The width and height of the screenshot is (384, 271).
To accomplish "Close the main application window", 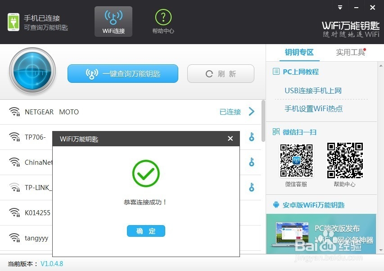I will pos(372,8).
